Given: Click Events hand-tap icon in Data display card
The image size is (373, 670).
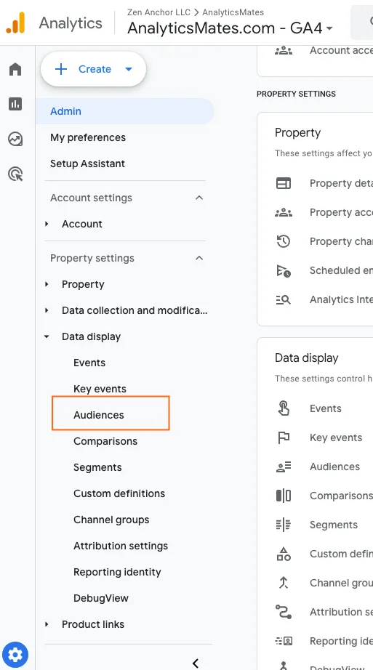Looking at the screenshot, I should point(283,408).
